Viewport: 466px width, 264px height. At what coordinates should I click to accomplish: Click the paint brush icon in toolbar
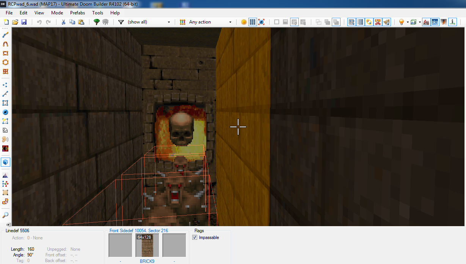(x=386, y=22)
